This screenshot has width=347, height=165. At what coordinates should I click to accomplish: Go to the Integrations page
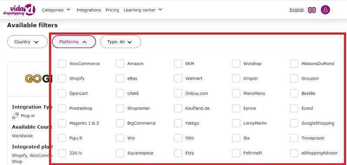point(89,10)
